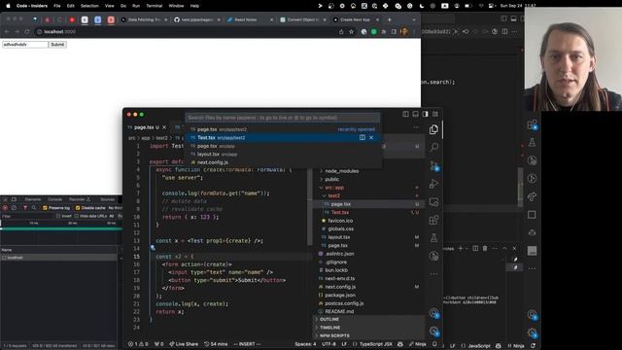Image resolution: width=622 pixels, height=350 pixels.
Task: Switch to the Data Fetching browser tab
Action: (144, 19)
